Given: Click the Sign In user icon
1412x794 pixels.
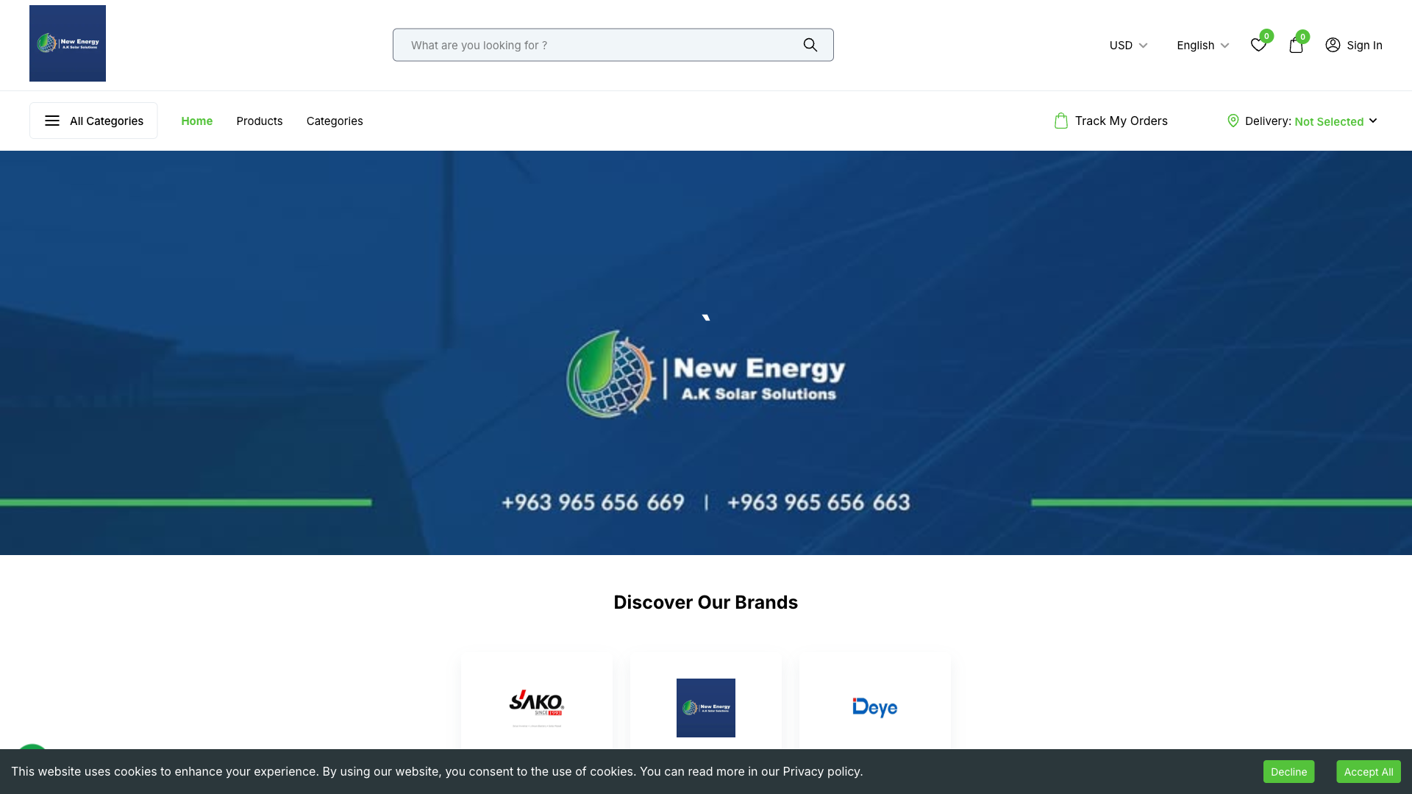Looking at the screenshot, I should (1333, 45).
